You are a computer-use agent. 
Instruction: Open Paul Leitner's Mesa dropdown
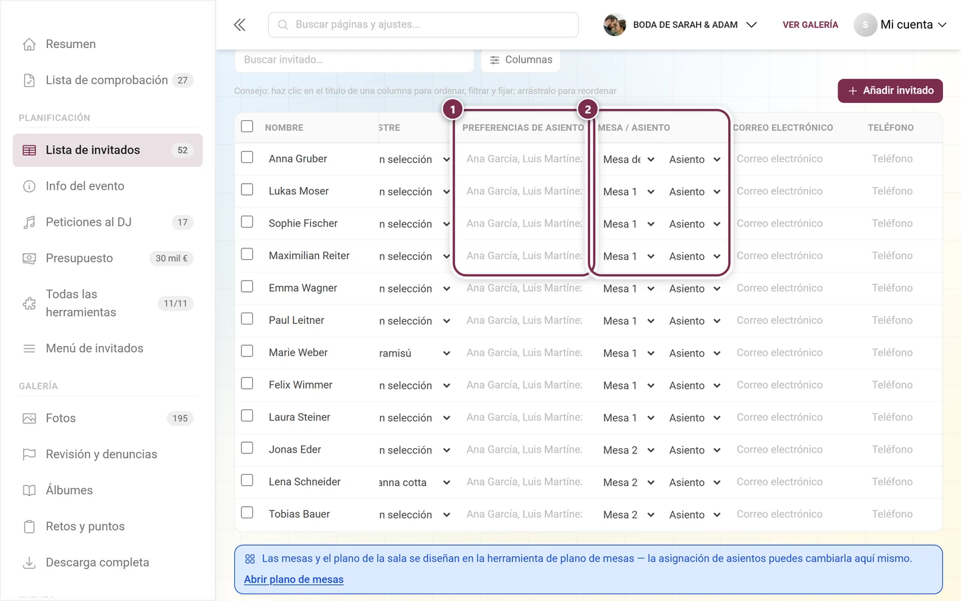[629, 321]
